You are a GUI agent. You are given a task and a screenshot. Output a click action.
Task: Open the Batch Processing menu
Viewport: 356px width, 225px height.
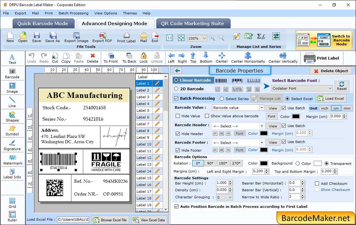pos(73,13)
